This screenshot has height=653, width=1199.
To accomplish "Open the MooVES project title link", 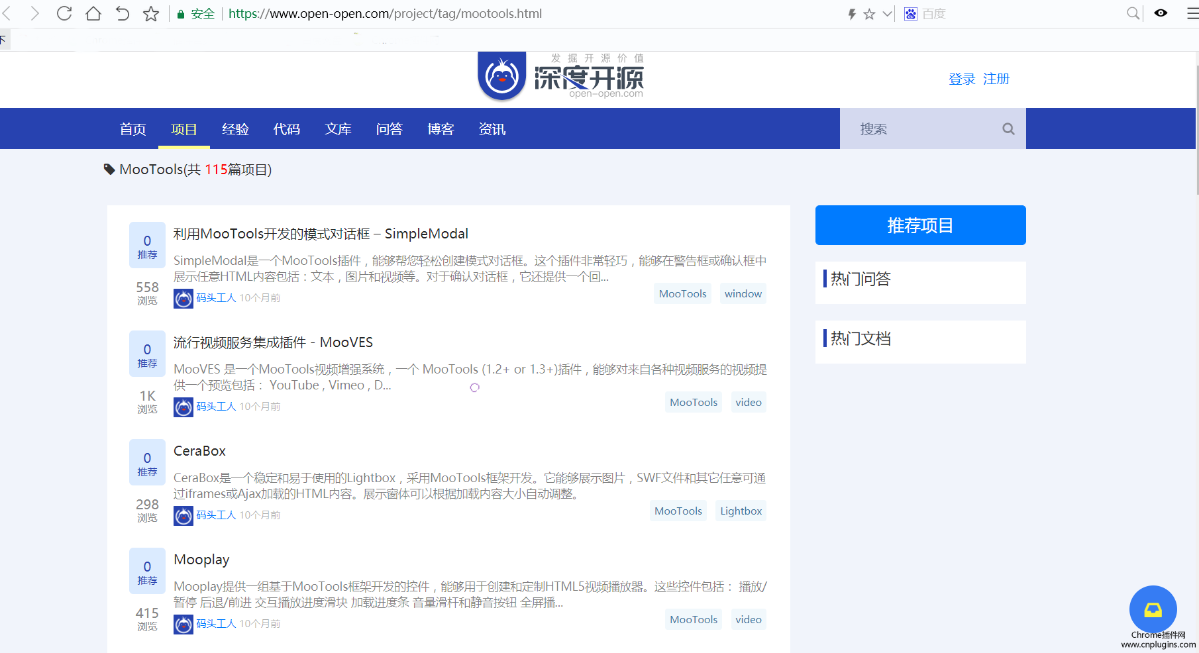I will (x=273, y=342).
